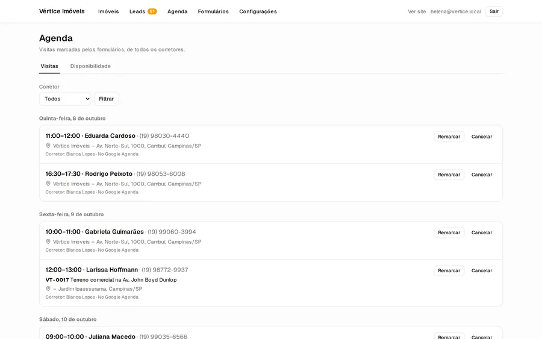Click the name Eduarda Cardoso
This screenshot has width=542, height=339.
pyautogui.click(x=110, y=136)
